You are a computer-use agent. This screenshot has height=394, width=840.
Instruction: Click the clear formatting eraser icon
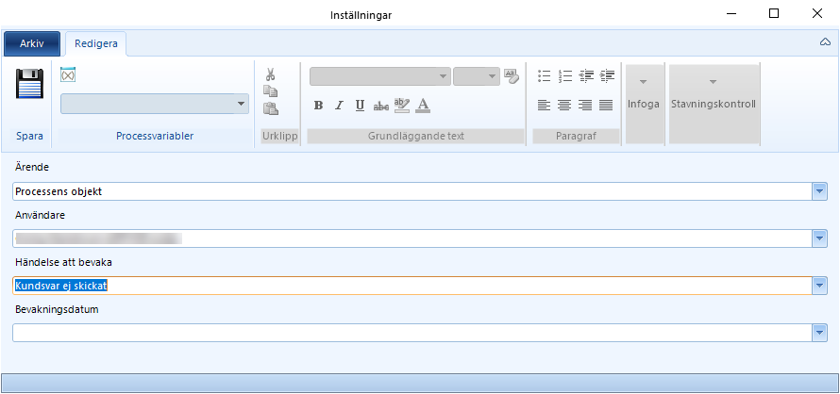(512, 76)
